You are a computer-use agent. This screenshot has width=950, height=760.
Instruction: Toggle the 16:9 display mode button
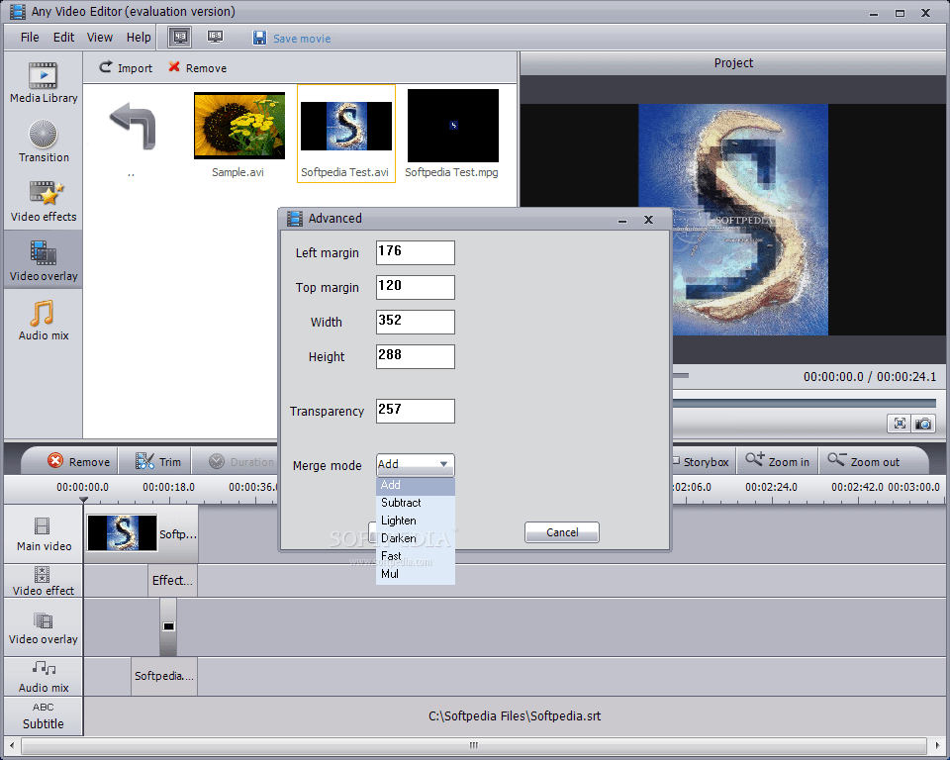coord(215,37)
